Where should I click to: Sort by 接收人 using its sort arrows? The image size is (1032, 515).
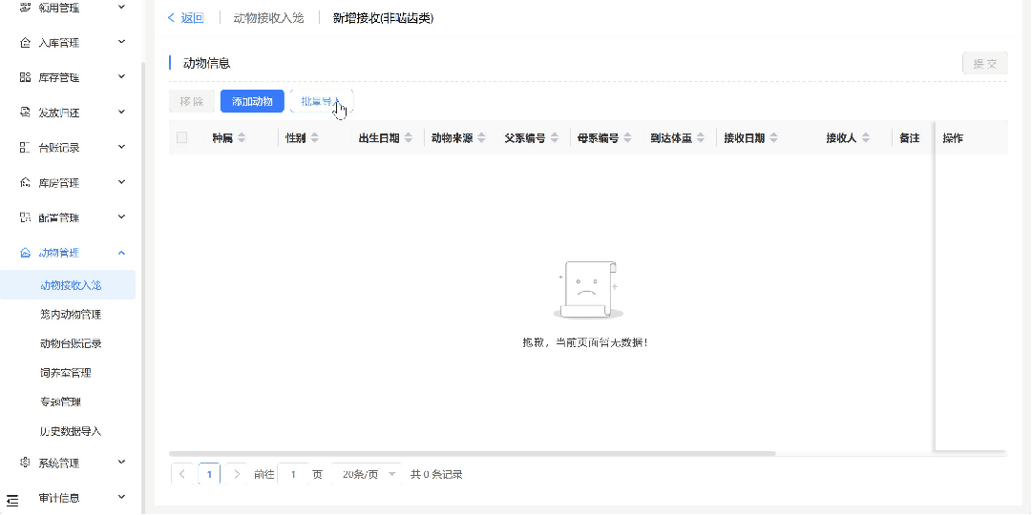[866, 138]
